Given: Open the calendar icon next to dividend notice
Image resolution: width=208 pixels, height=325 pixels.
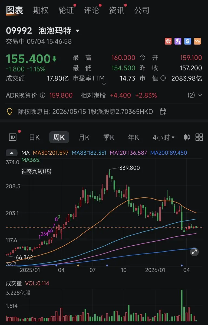Looking at the screenshot, I should point(163,111).
